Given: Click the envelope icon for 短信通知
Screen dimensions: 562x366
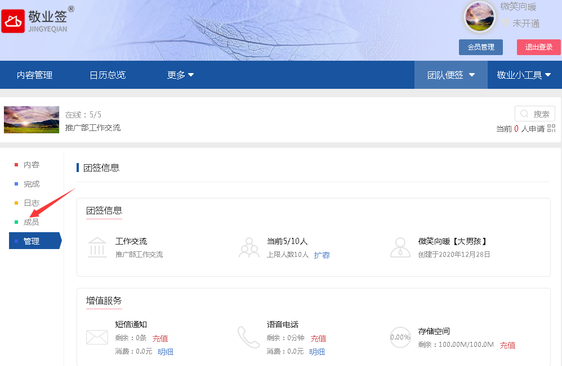Looking at the screenshot, I should (x=97, y=337).
